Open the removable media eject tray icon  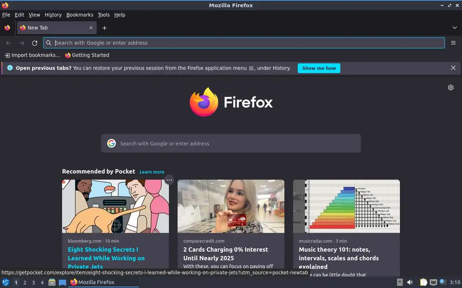click(400, 282)
